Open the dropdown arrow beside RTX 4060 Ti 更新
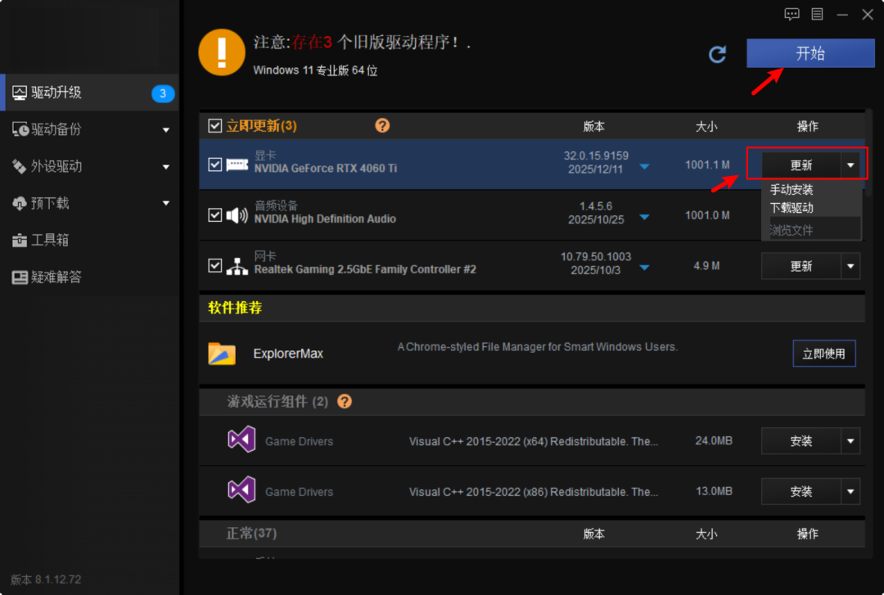 point(850,165)
